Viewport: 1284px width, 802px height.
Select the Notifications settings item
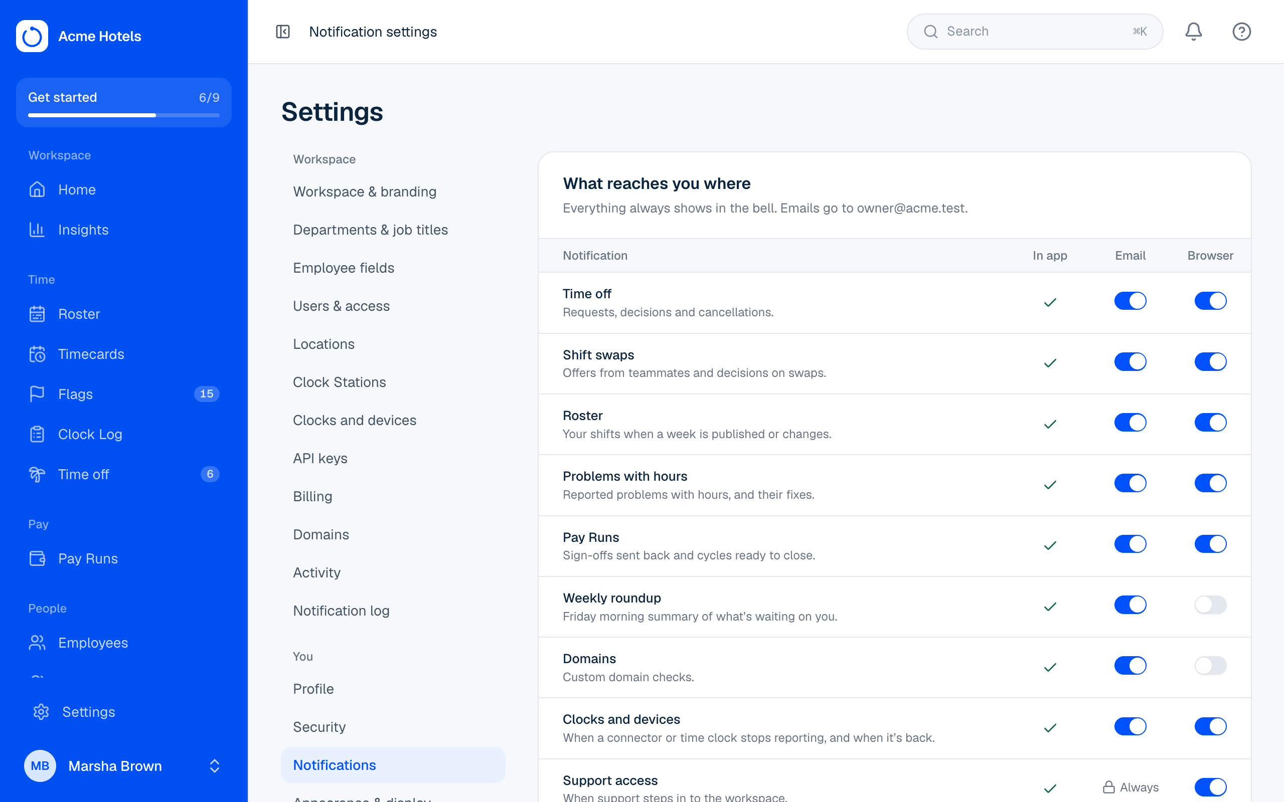click(x=393, y=765)
